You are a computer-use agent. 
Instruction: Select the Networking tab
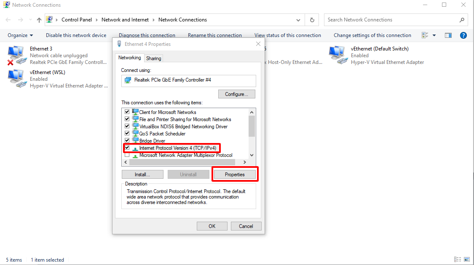(x=129, y=58)
